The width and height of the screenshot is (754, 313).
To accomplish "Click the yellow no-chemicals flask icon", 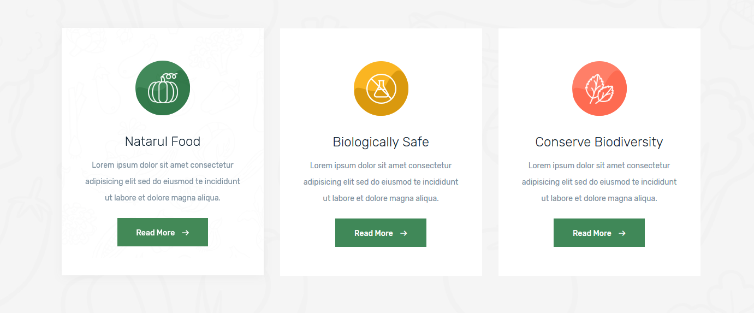I will [x=381, y=88].
